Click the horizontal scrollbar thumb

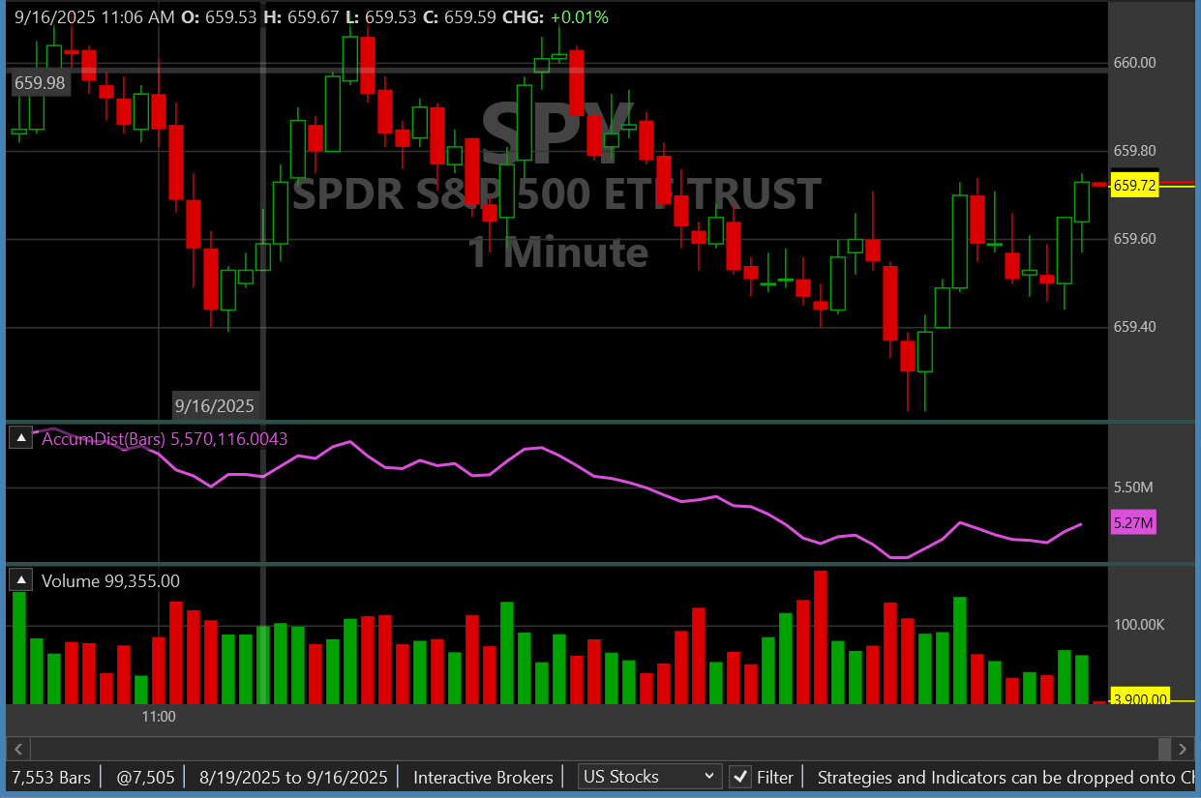click(x=1164, y=749)
